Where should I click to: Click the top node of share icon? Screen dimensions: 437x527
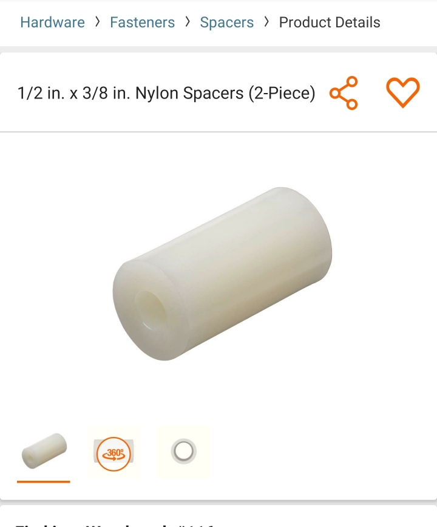click(x=352, y=81)
